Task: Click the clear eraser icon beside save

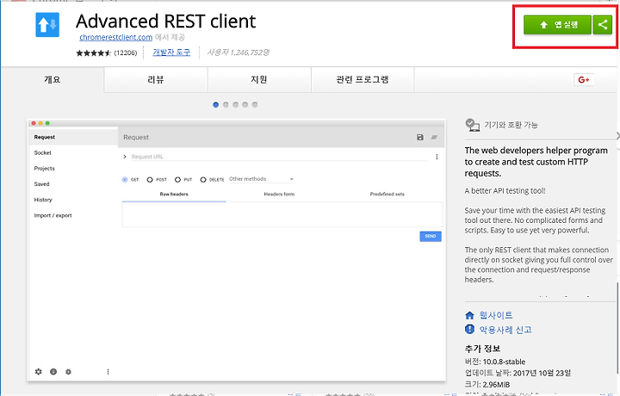Action: [x=434, y=137]
